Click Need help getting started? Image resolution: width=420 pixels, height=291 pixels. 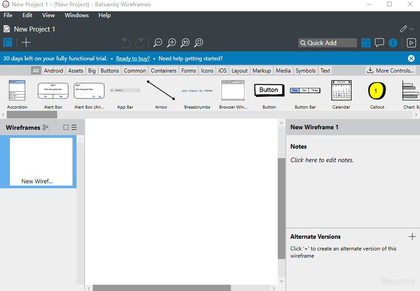[x=190, y=59]
